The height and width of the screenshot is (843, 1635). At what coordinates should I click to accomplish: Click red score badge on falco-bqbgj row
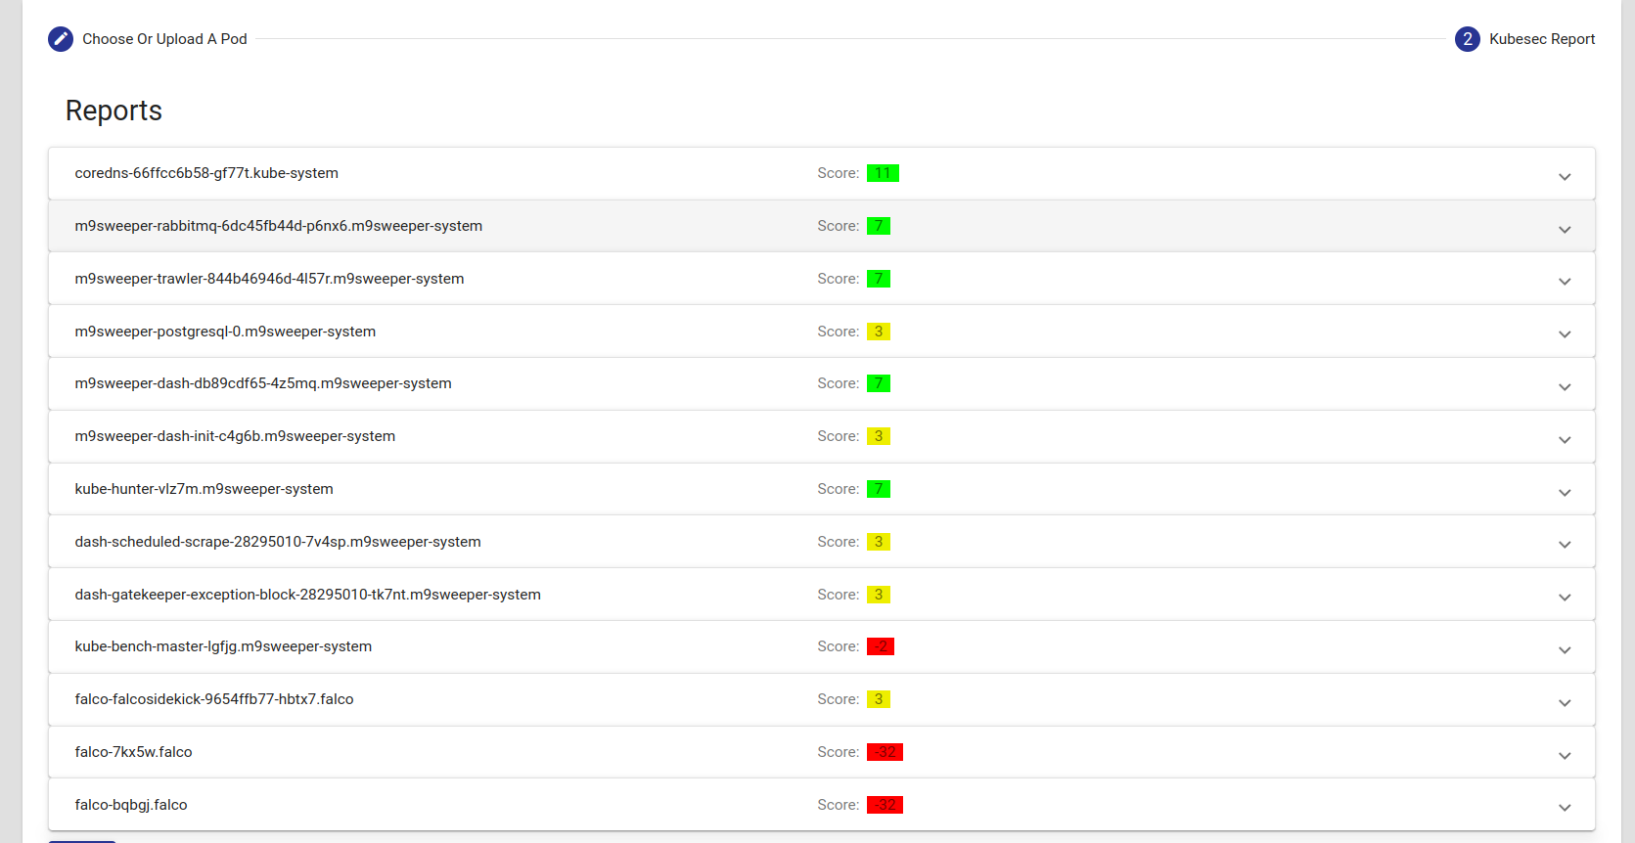click(885, 805)
